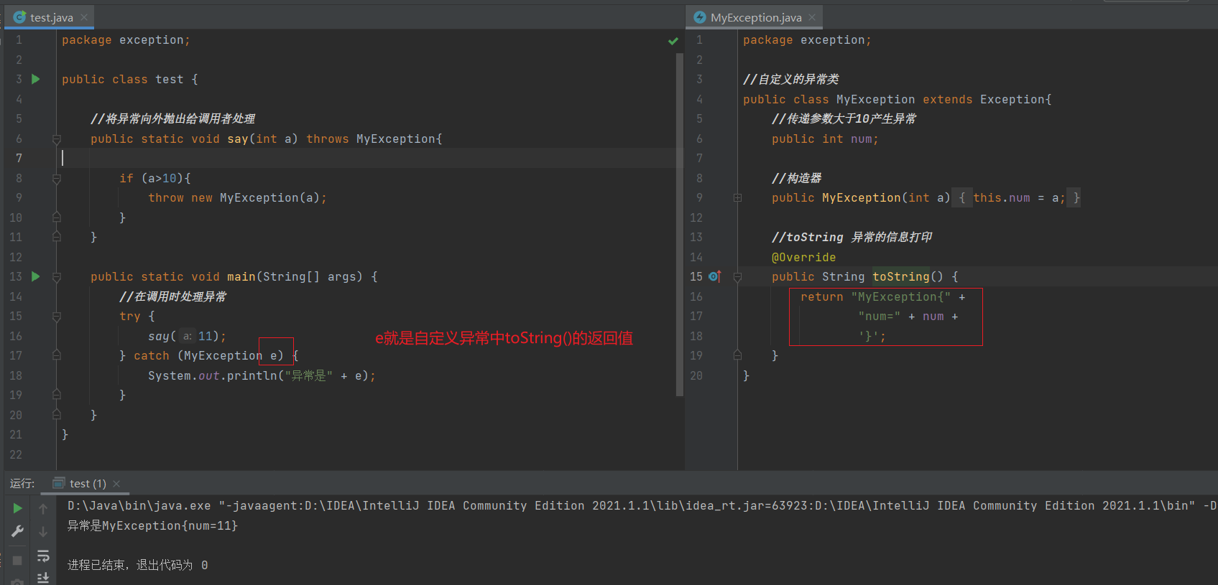
Task: Open run configuration wrench icon
Action: 18,531
